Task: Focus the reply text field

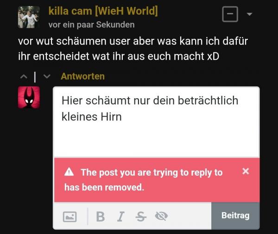Action: (x=157, y=122)
